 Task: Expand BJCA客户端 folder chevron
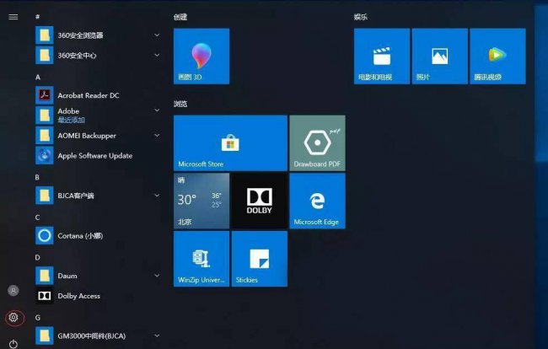158,196
